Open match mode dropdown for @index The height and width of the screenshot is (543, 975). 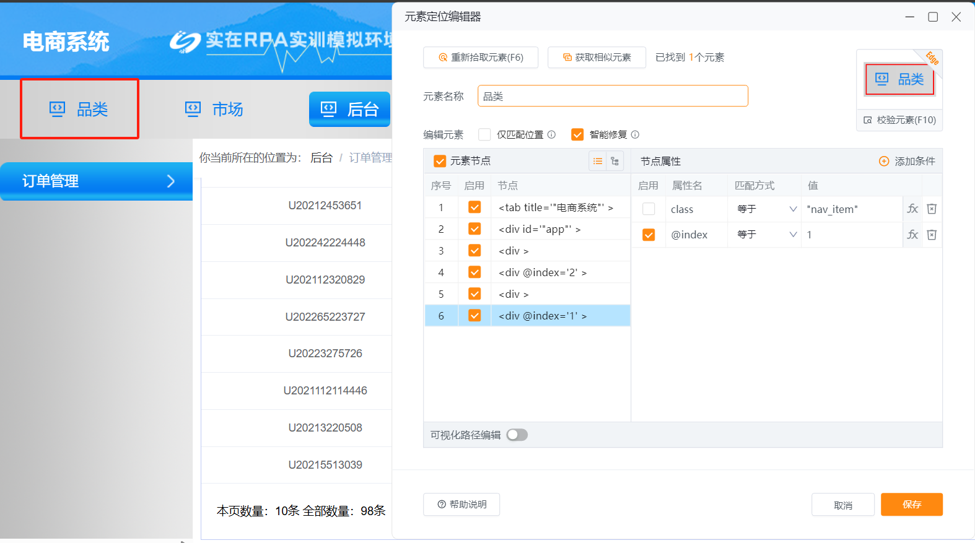click(x=766, y=235)
